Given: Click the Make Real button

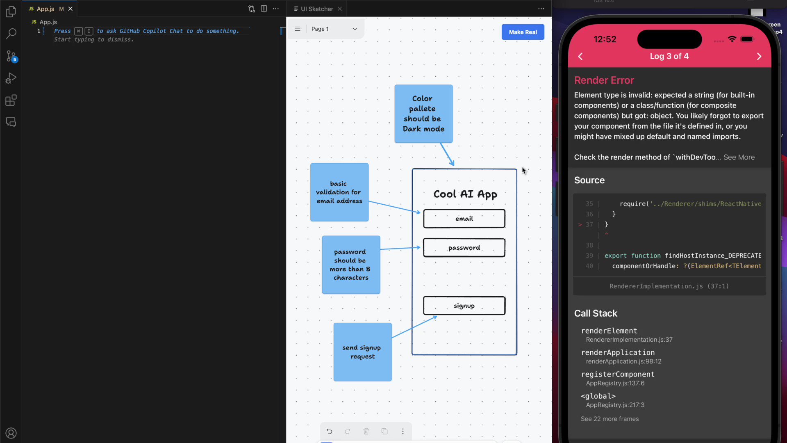Looking at the screenshot, I should tap(522, 31).
